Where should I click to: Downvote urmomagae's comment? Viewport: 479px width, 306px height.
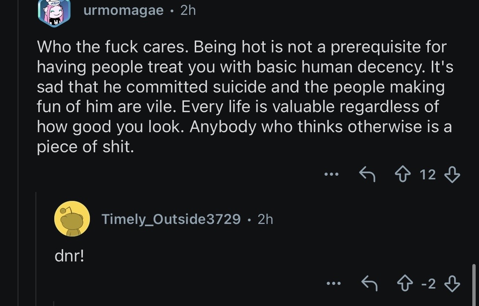(x=452, y=174)
